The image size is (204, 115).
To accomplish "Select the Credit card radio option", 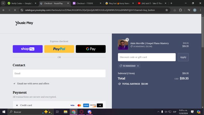I will [17, 105].
